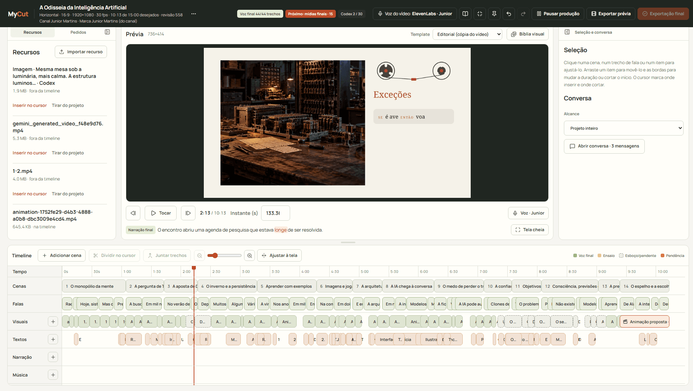The height and width of the screenshot is (391, 693).
Task: Collapse the Recursos side panel
Action: (x=107, y=32)
